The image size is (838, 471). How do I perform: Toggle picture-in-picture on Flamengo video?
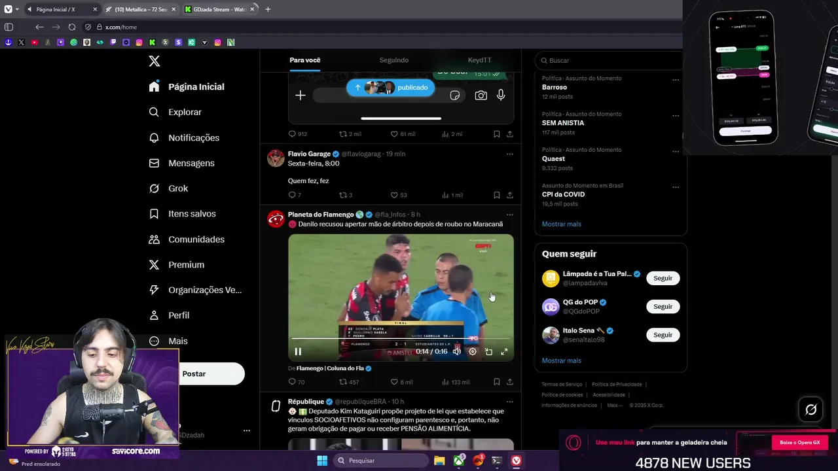(488, 351)
